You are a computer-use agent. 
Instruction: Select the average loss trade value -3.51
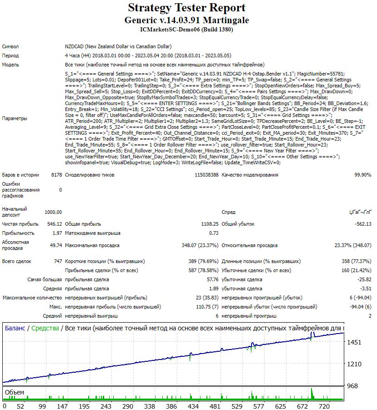(x=366, y=289)
